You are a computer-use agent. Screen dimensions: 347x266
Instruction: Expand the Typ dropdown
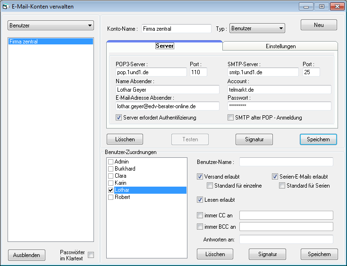pyautogui.click(x=257, y=28)
